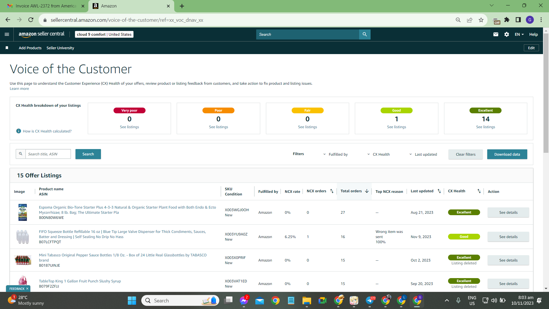Close the Invoice AWL-2372 tab
The width and height of the screenshot is (549, 309).
83,6
